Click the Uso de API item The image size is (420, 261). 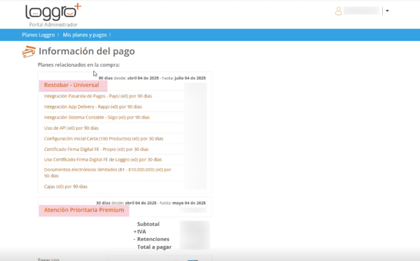tap(71, 128)
